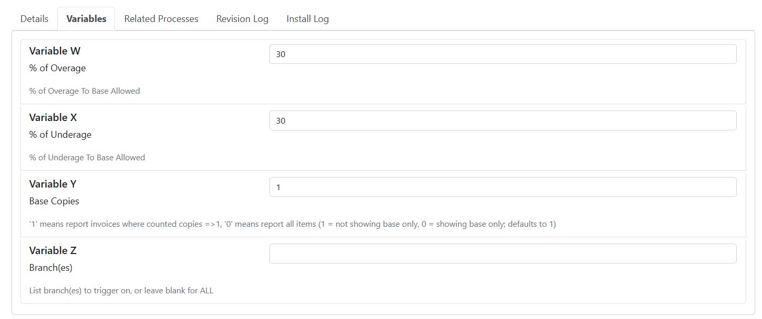
Task: Click the Variable W input field
Action: (503, 54)
